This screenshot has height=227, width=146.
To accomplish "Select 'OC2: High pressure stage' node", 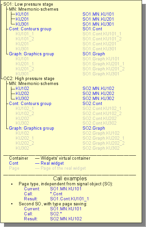I will point(29,79).
